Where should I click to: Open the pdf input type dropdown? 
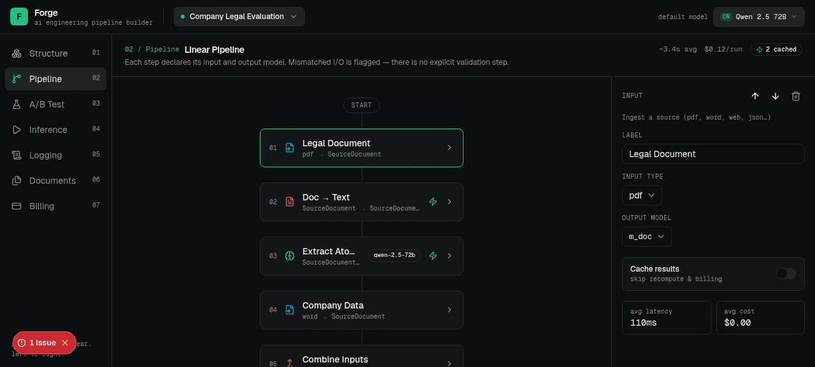tap(642, 195)
